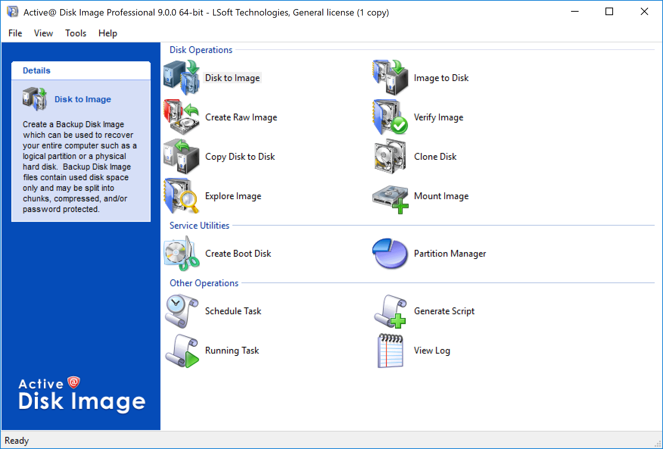Image resolution: width=663 pixels, height=449 pixels.
Task: Open the Help menu
Action: pyautogui.click(x=107, y=33)
